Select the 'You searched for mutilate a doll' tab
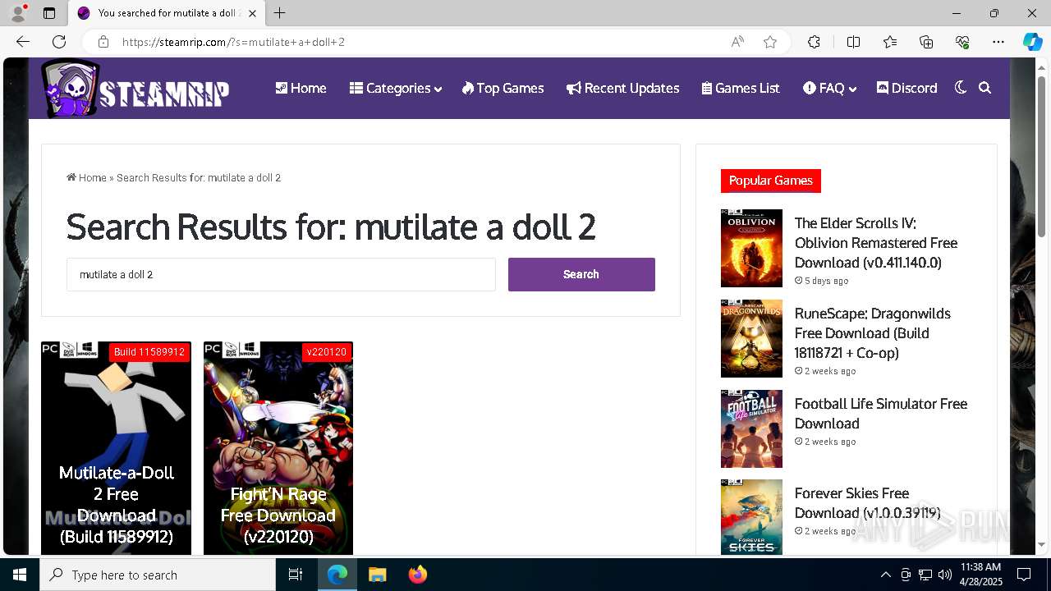This screenshot has height=591, width=1051. pos(166,13)
